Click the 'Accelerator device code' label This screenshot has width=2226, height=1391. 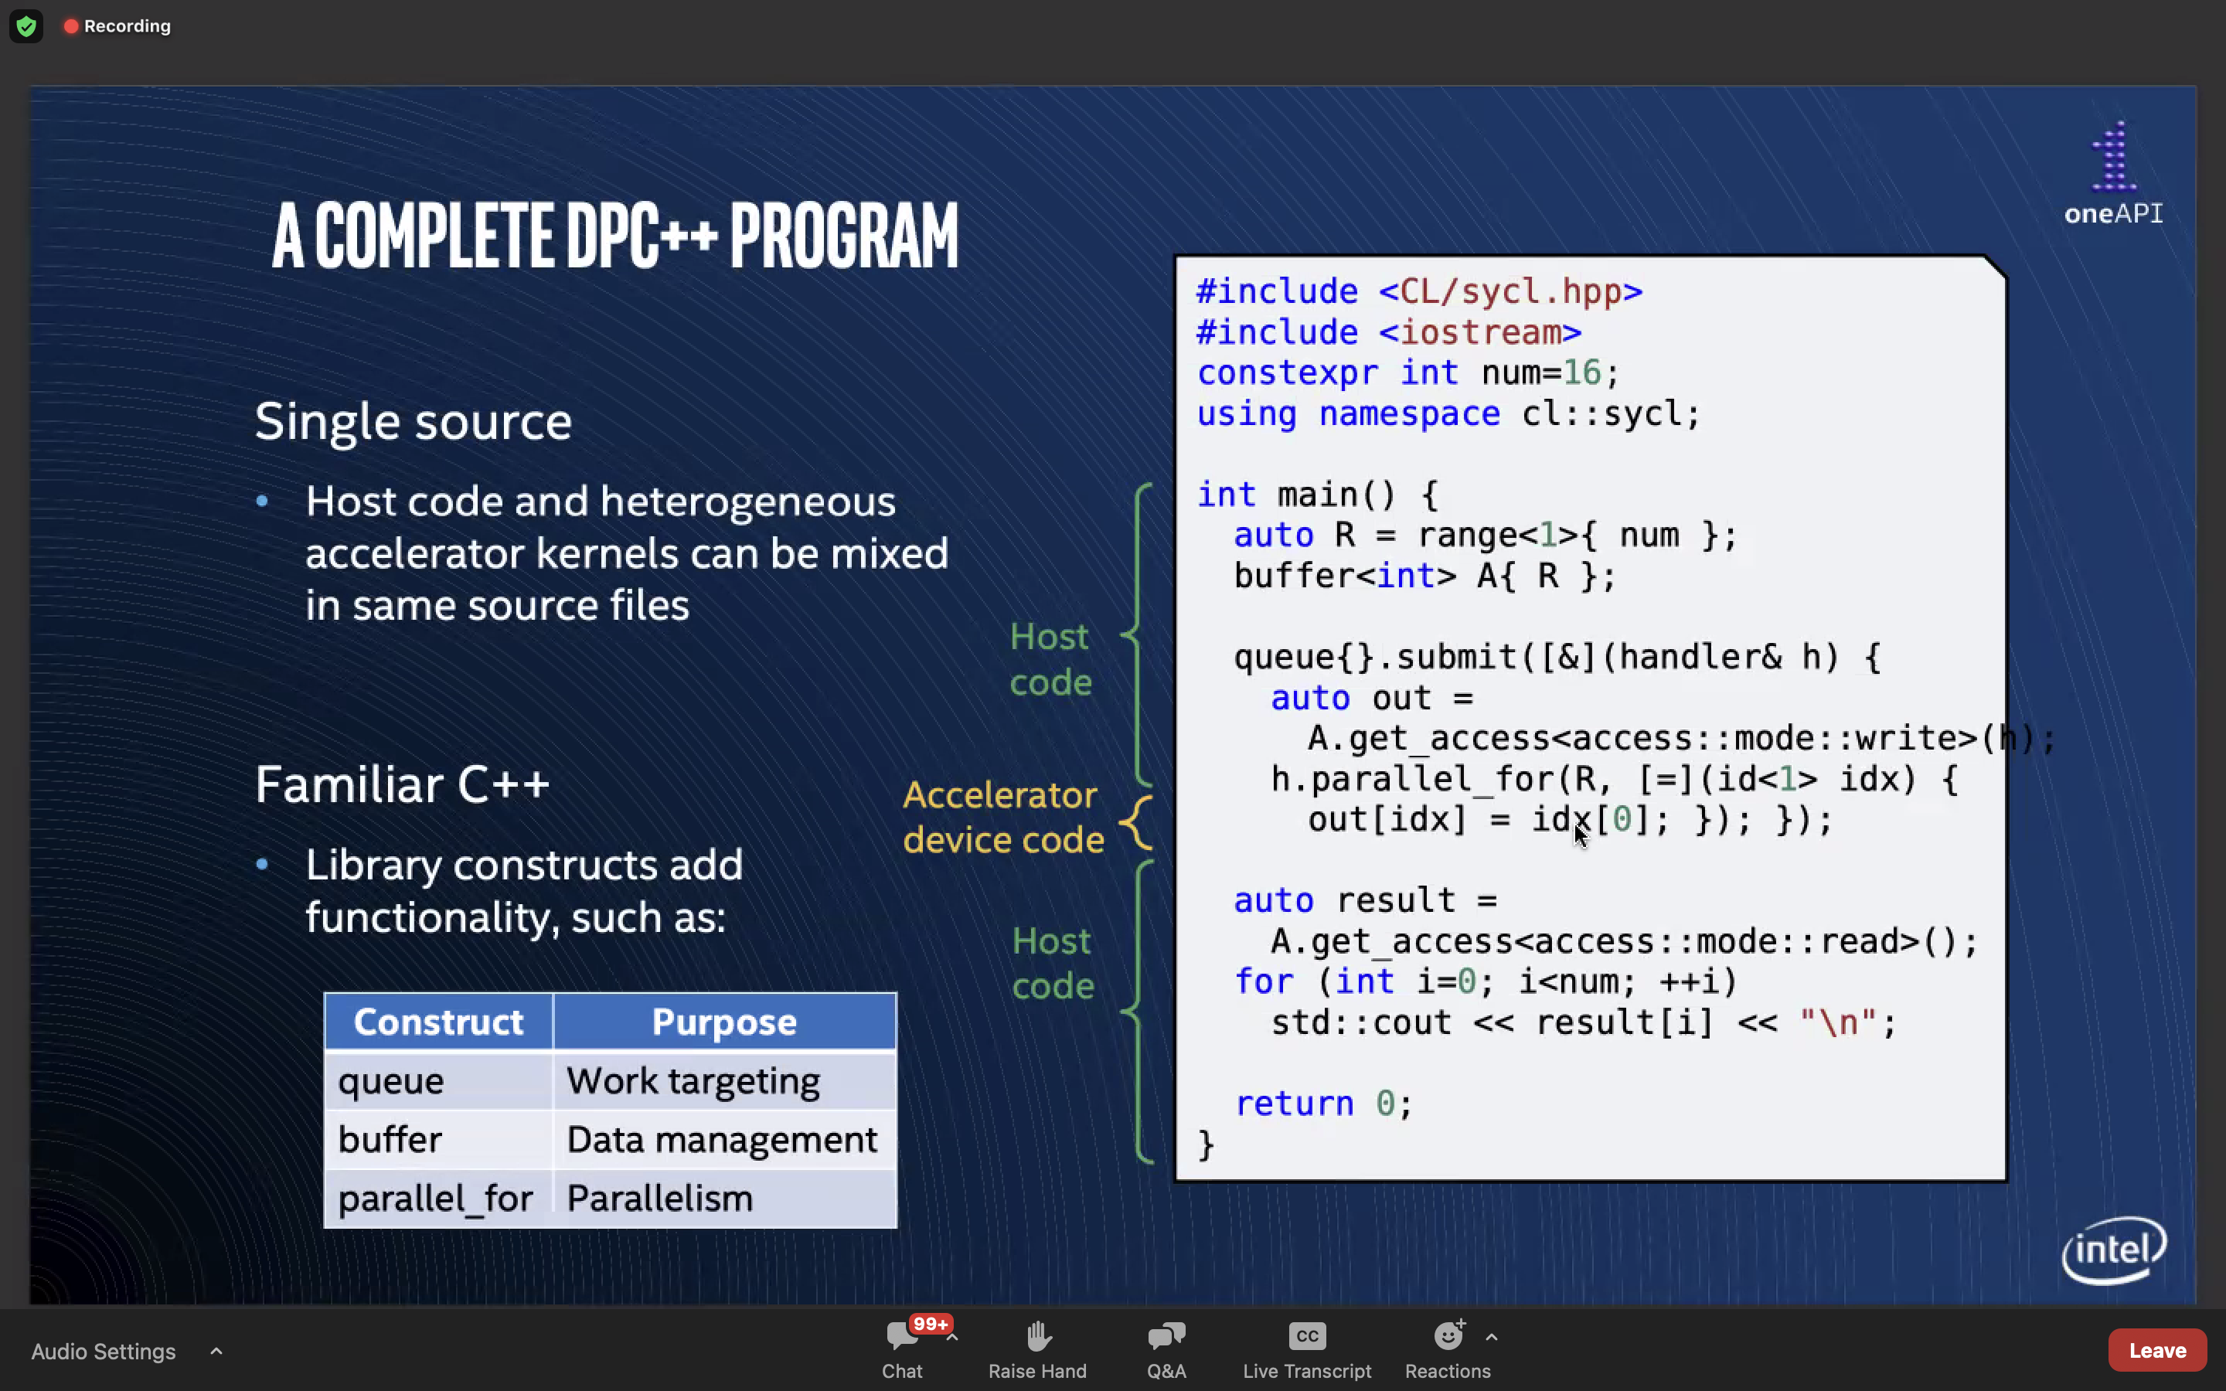[x=1002, y=817]
